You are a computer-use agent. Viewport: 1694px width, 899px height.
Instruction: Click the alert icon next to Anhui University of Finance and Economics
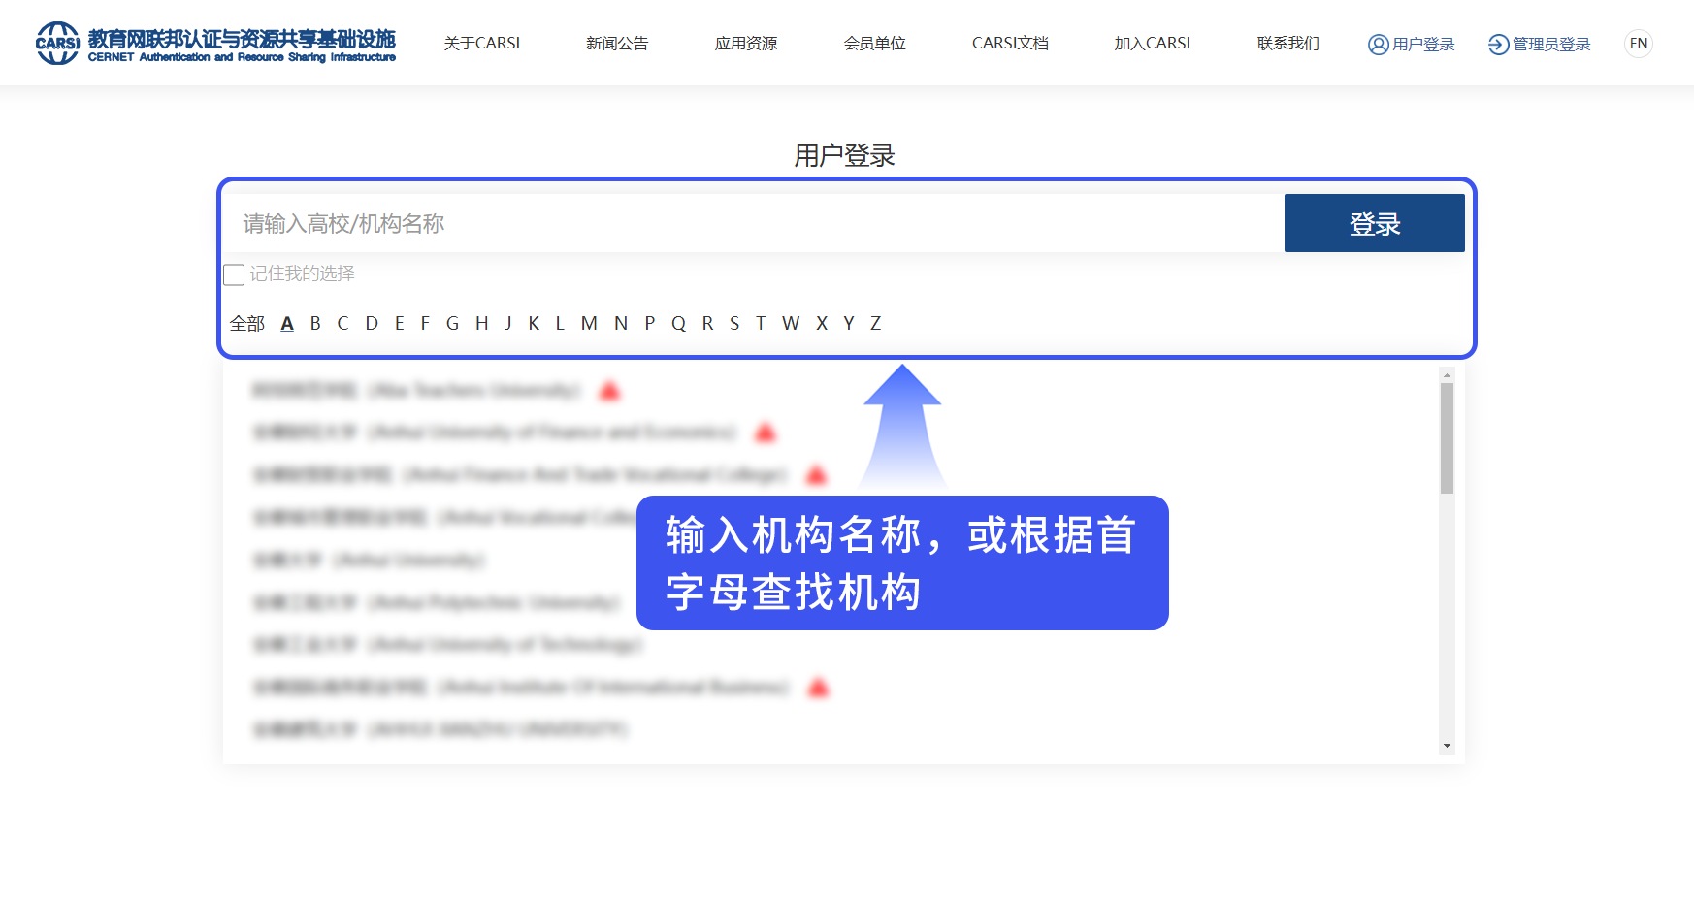766,433
